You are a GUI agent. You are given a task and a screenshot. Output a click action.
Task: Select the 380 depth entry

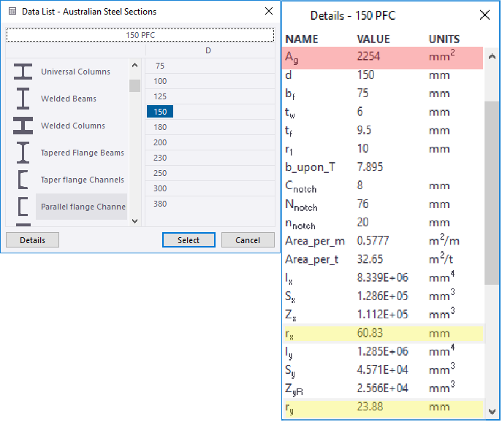[160, 204]
